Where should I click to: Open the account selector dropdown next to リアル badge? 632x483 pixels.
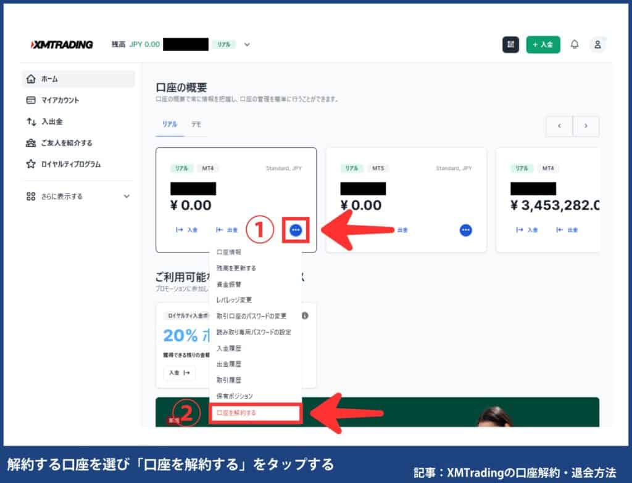pos(247,44)
